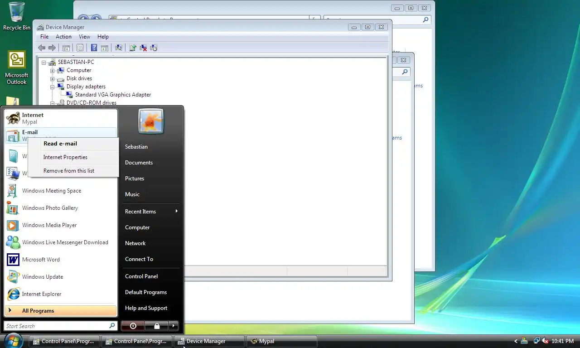Viewport: 580px width, 348px height.
Task: Open Recycle Bin on the desktop
Action: click(x=17, y=16)
